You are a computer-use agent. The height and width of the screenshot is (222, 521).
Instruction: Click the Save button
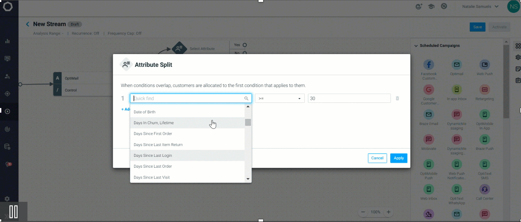point(477,27)
